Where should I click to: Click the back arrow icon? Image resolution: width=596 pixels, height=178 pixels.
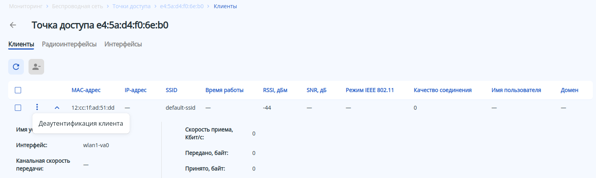(x=13, y=25)
